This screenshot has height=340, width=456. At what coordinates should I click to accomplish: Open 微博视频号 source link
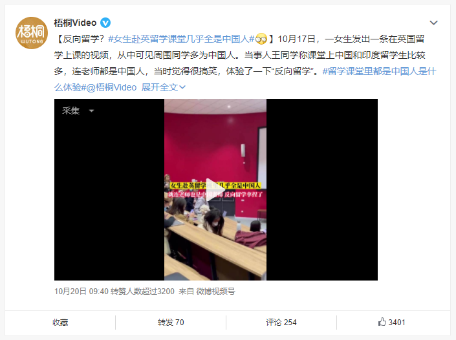tap(215, 291)
